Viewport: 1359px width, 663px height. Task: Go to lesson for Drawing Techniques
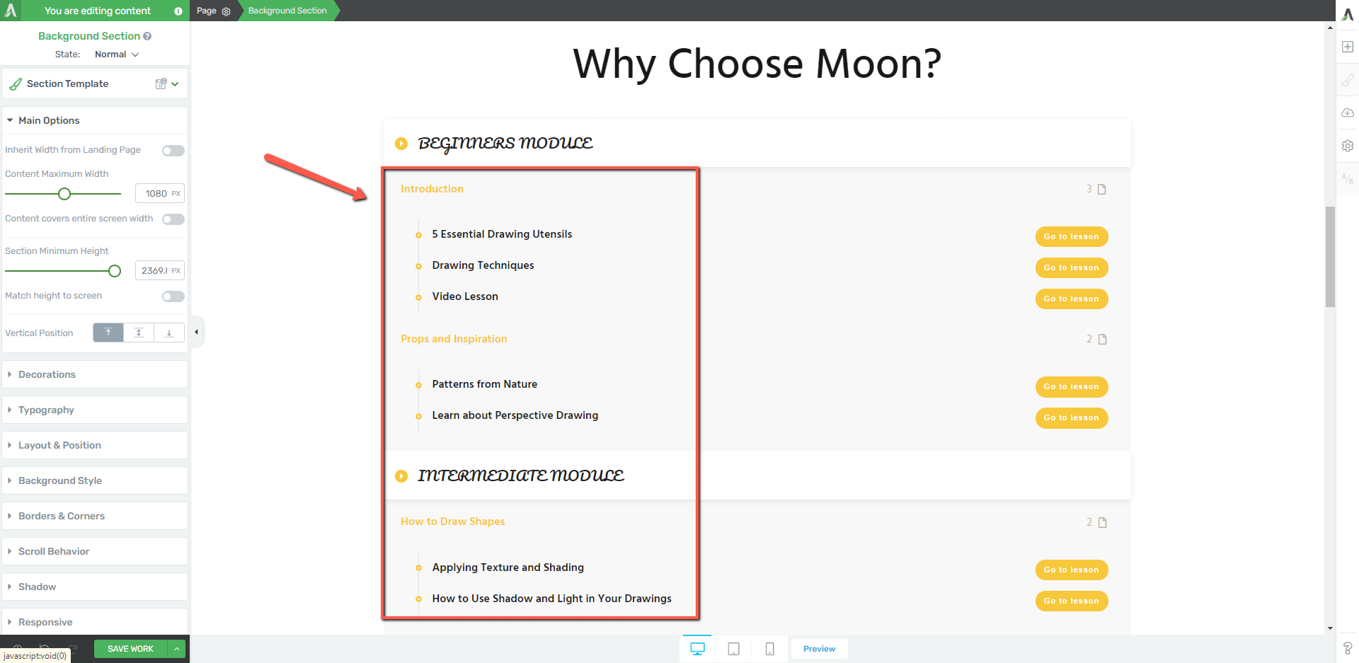point(1072,267)
